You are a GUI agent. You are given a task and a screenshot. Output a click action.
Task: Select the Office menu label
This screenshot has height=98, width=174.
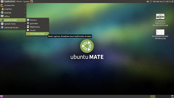point(7,16)
